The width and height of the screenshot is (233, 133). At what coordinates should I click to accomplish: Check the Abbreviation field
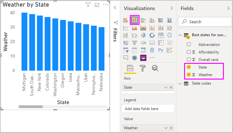tap(189, 44)
